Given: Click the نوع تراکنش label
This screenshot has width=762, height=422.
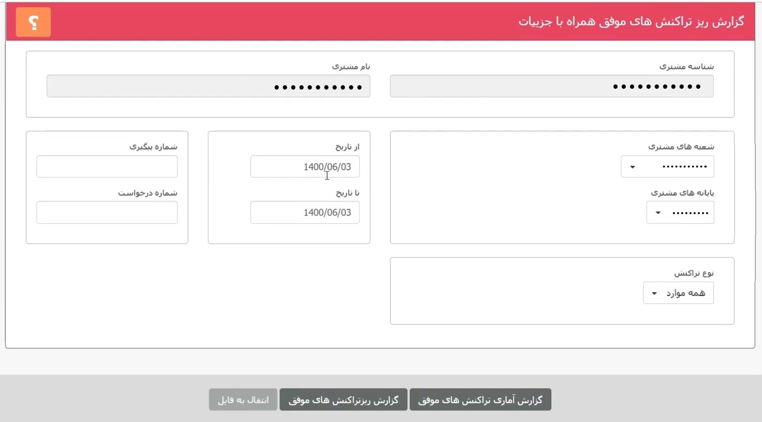Looking at the screenshot, I should (694, 273).
